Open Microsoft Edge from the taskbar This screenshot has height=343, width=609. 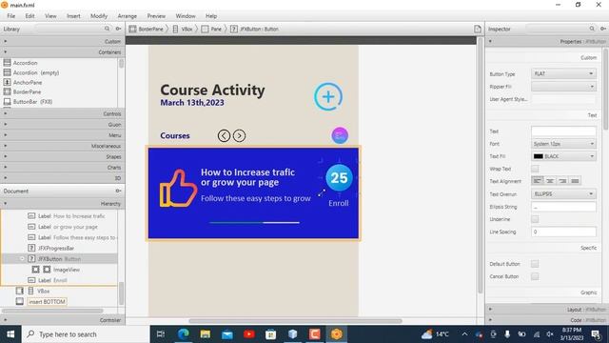click(x=184, y=334)
